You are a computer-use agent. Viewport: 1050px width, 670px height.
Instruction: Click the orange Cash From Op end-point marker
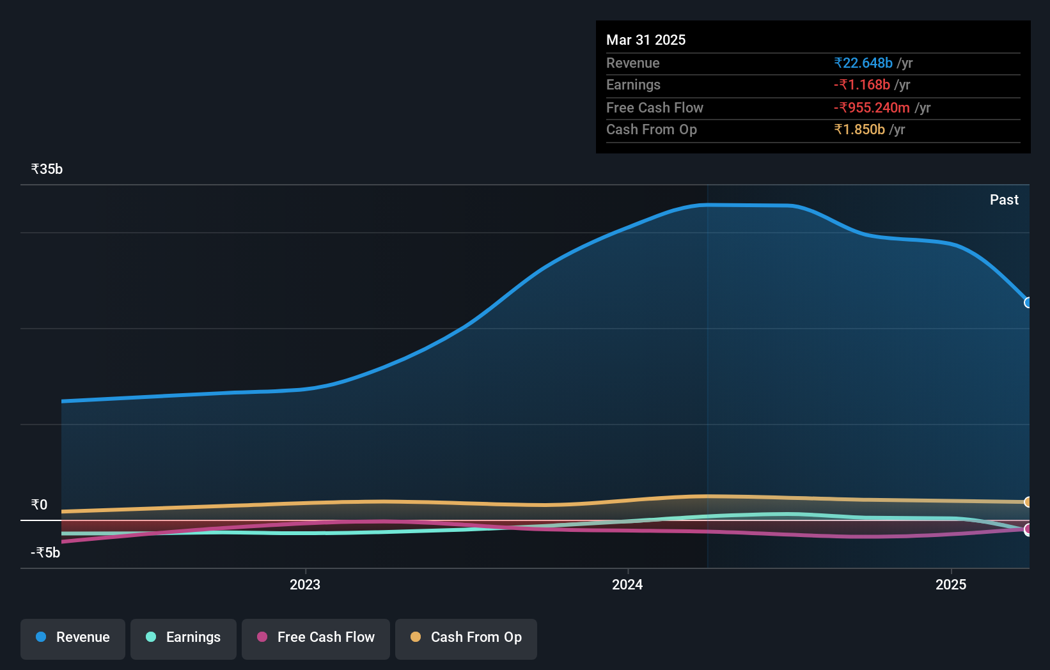click(1028, 502)
